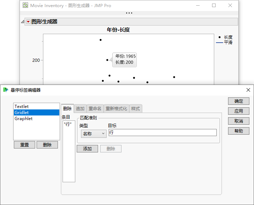Click the 200 axis label
254x205 pixels.
(x=36, y=60)
